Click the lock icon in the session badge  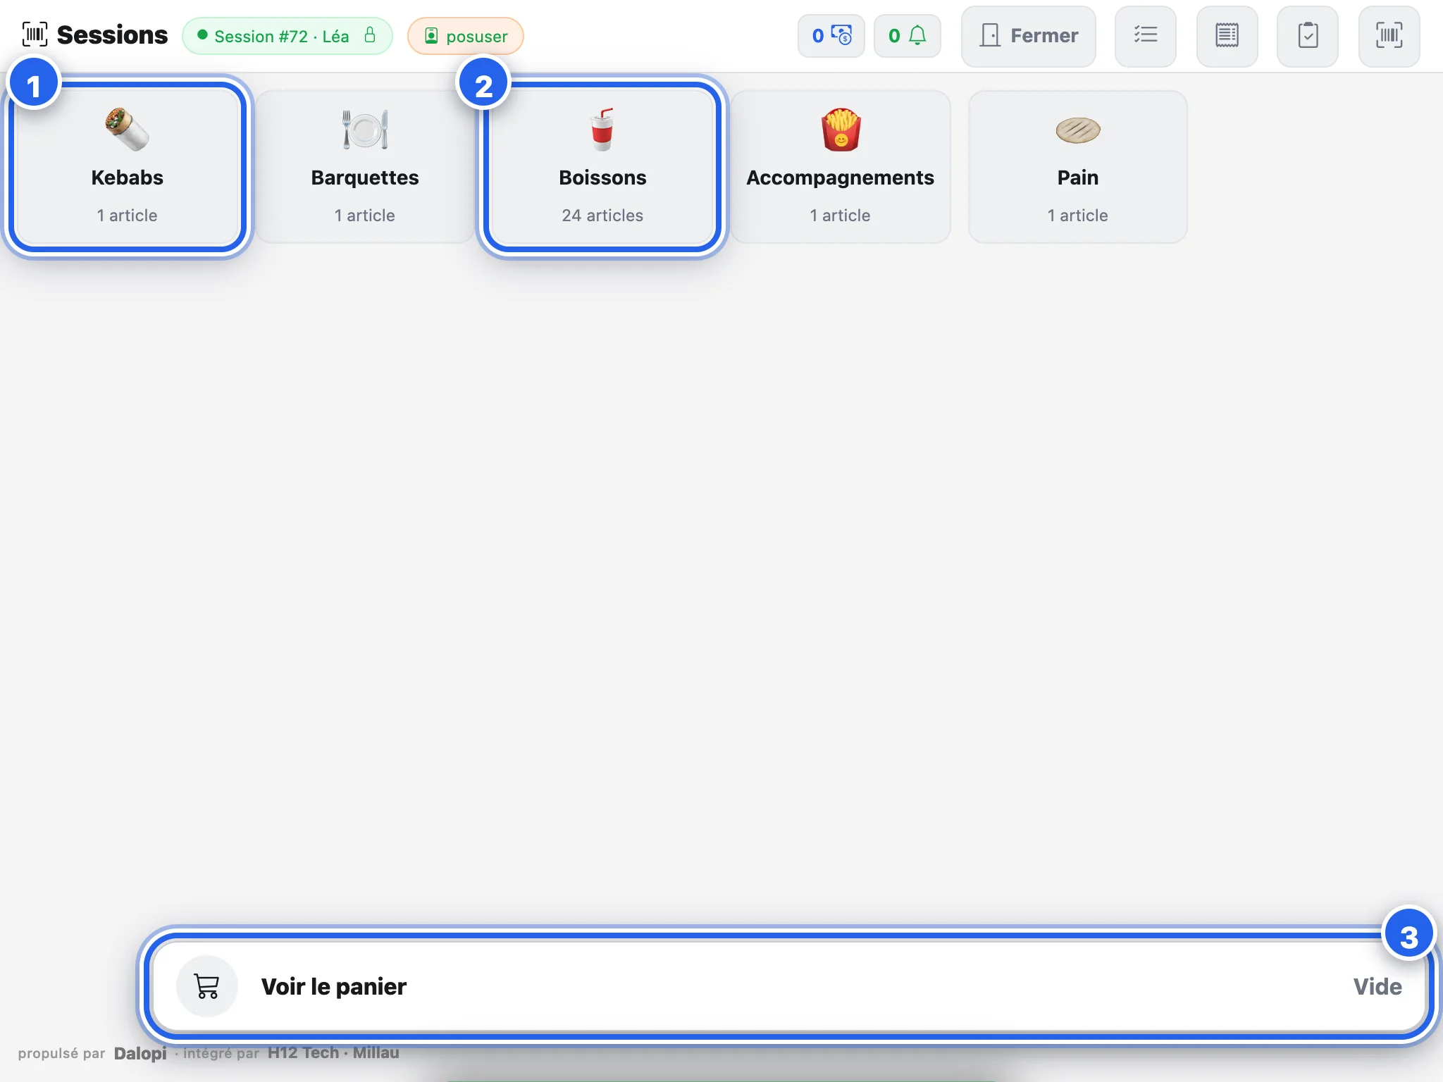click(x=370, y=35)
